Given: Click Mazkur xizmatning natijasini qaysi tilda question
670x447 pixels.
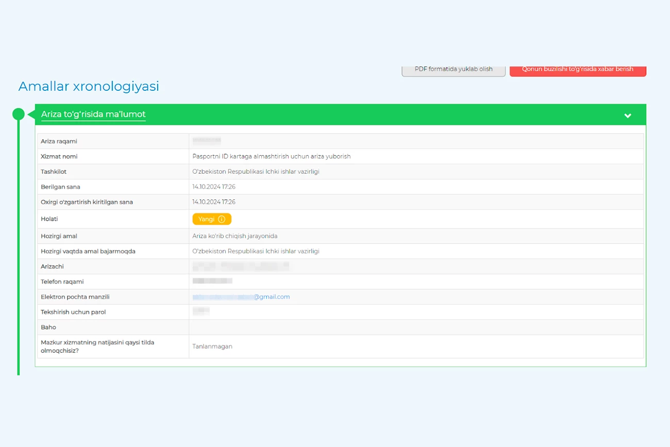Looking at the screenshot, I should tap(97, 346).
